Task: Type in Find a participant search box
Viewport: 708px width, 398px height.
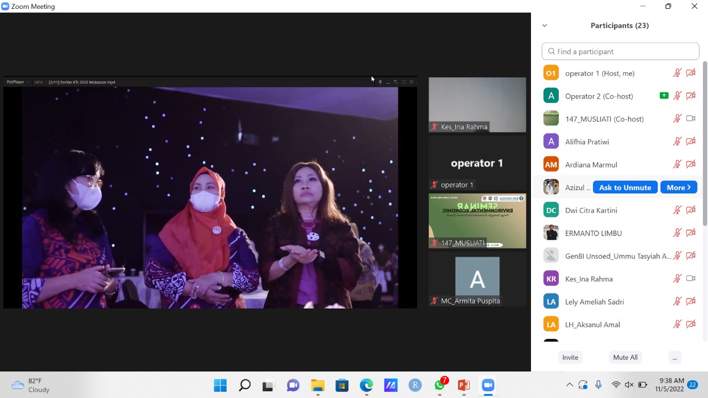Action: (621, 51)
